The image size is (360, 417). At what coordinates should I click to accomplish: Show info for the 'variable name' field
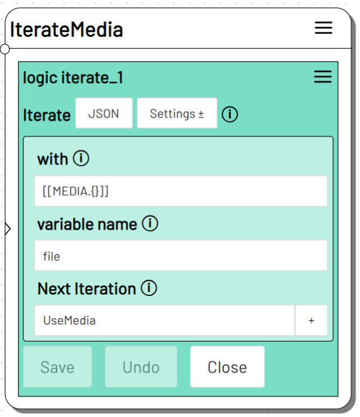[x=150, y=224]
